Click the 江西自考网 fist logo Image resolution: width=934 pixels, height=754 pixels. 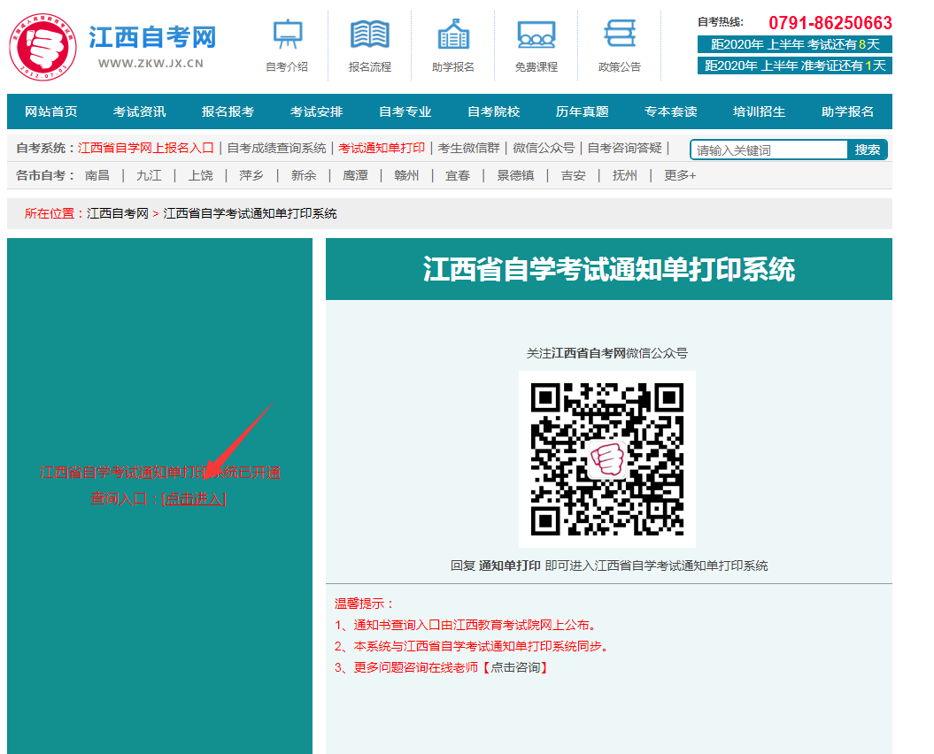click(x=42, y=44)
